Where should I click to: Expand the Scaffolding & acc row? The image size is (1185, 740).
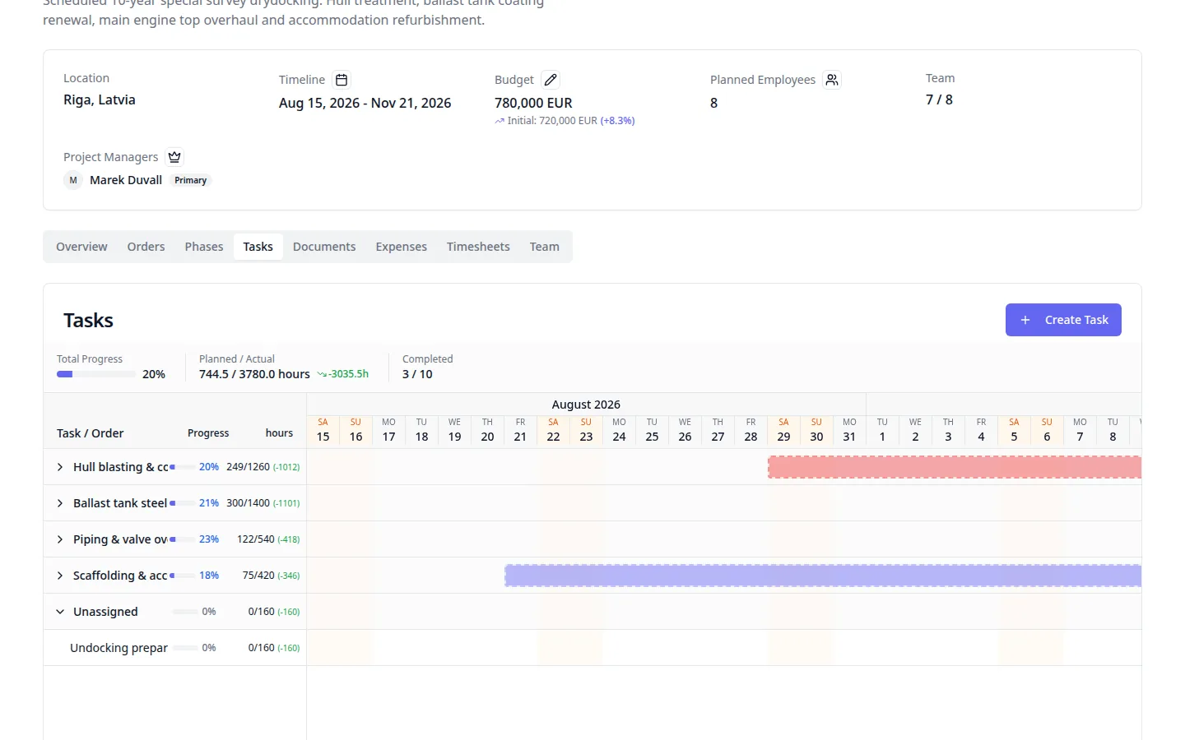point(60,576)
